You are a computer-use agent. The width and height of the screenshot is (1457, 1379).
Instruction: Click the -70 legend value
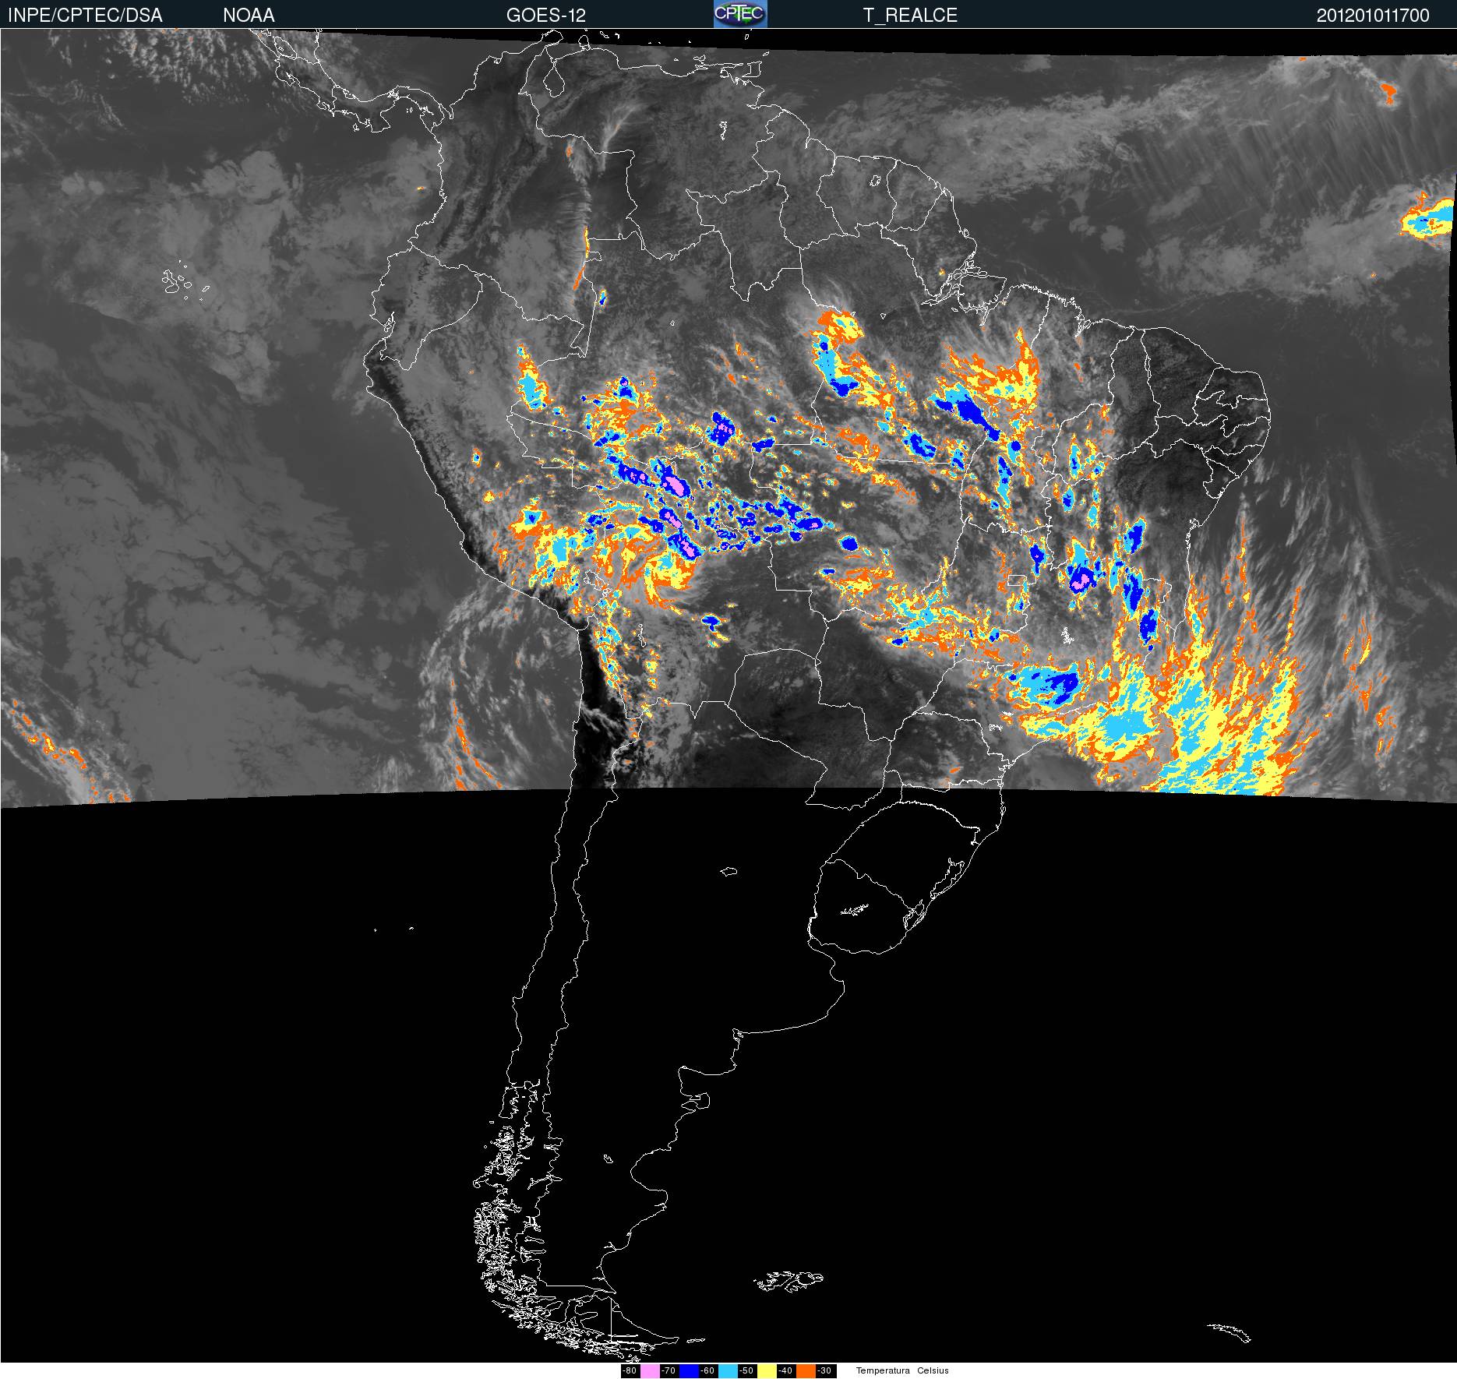click(x=669, y=1371)
